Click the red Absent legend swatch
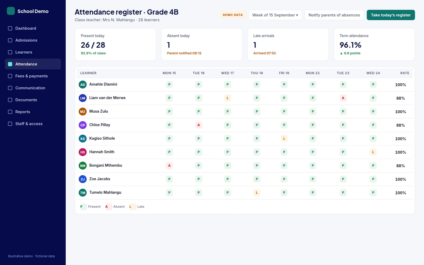This screenshot has width=424, height=265. click(x=108, y=207)
